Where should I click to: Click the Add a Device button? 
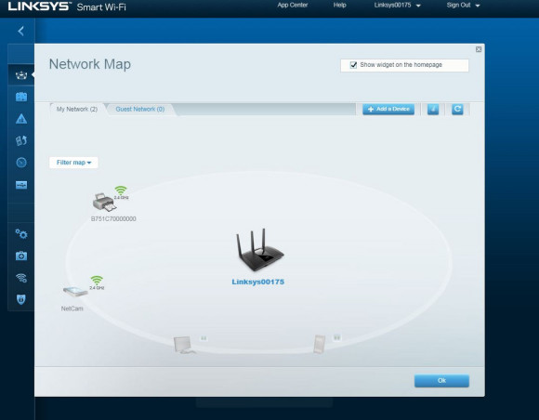tap(388, 109)
